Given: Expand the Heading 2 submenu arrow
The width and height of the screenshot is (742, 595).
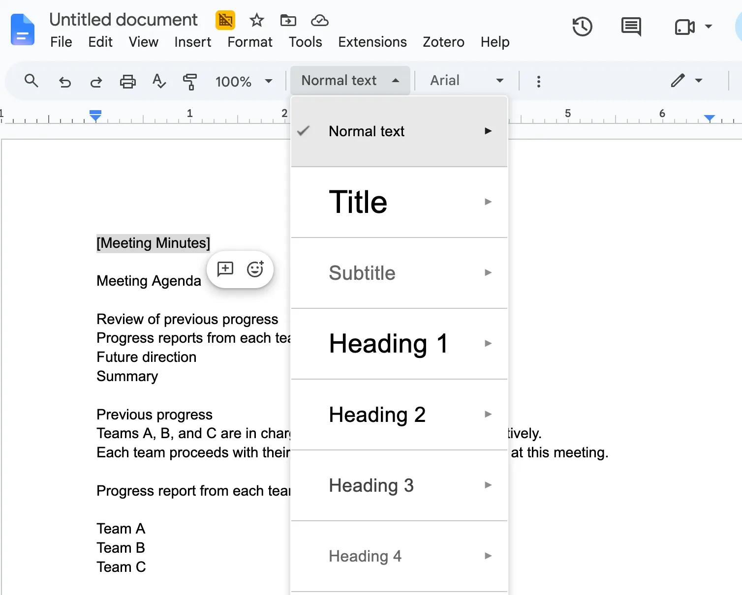Looking at the screenshot, I should click(488, 414).
